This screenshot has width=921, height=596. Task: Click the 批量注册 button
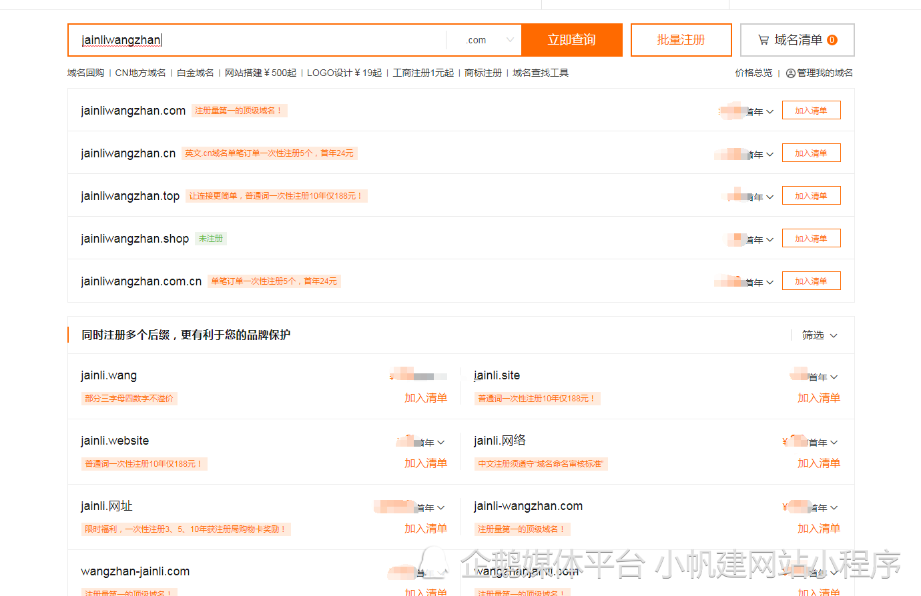pyautogui.click(x=681, y=40)
